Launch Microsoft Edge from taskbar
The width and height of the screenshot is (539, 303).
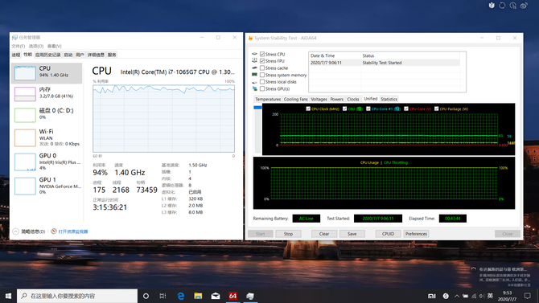pos(180,296)
